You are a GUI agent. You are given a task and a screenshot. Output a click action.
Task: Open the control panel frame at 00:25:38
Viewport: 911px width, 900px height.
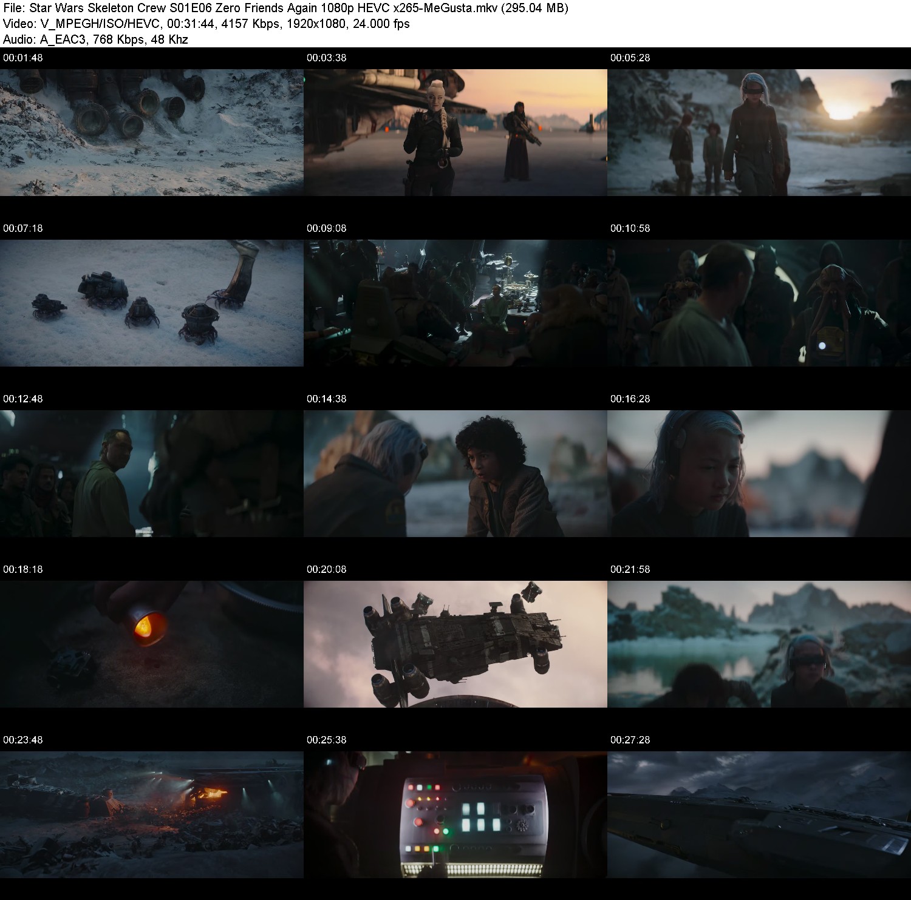pos(455,814)
